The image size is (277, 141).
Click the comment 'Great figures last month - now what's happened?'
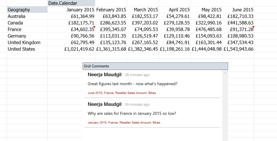click(x=132, y=84)
